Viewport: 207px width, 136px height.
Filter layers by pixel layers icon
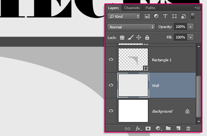[x=147, y=16]
